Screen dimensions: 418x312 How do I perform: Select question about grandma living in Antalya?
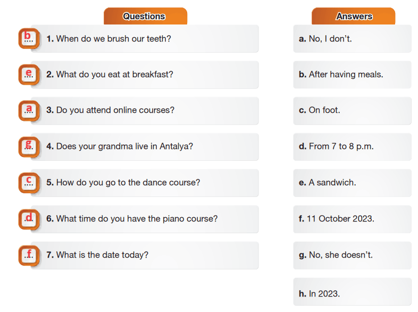coord(149,146)
